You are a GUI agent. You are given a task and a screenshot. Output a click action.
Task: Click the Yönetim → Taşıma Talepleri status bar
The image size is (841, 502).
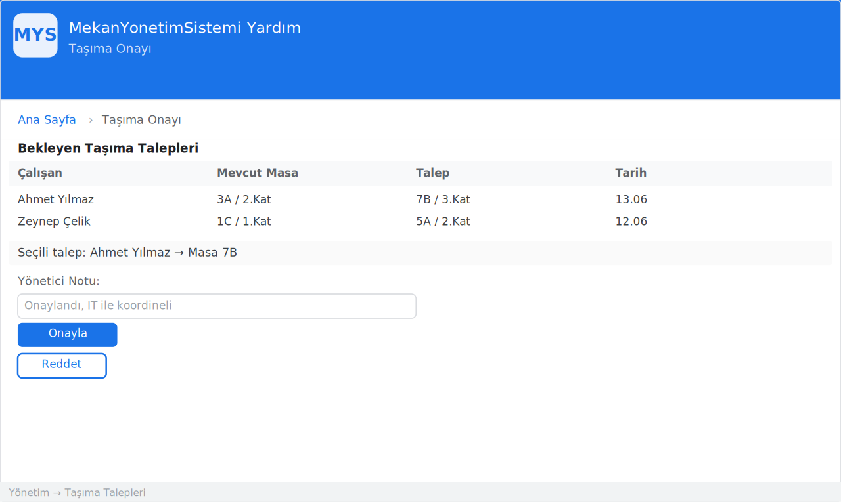point(420,492)
